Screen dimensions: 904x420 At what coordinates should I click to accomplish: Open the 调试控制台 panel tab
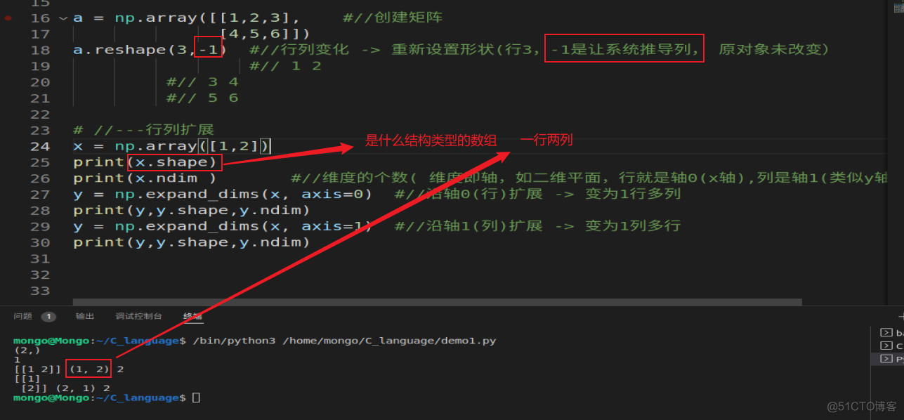point(138,317)
